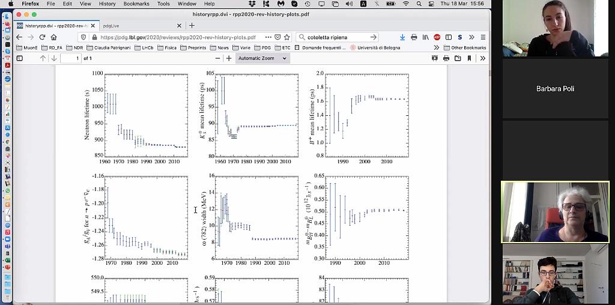This screenshot has width=615, height=305.
Task: Open Wi-Fi status in menu bar
Action: pyautogui.click(x=406, y=4)
